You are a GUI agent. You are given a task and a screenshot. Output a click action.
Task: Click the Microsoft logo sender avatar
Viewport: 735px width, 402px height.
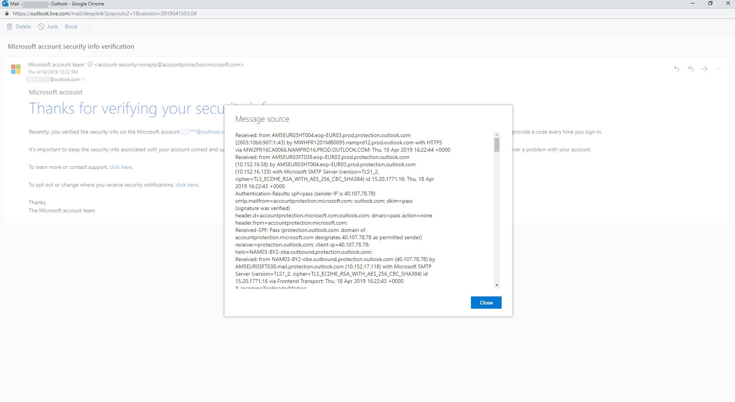[16, 69]
